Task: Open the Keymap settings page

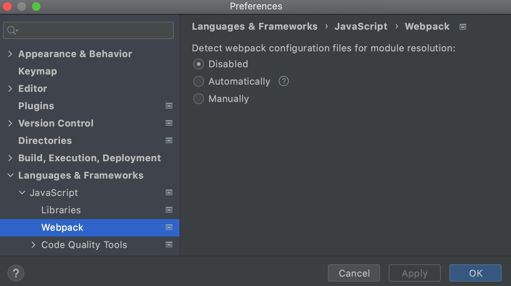Action: click(x=38, y=71)
